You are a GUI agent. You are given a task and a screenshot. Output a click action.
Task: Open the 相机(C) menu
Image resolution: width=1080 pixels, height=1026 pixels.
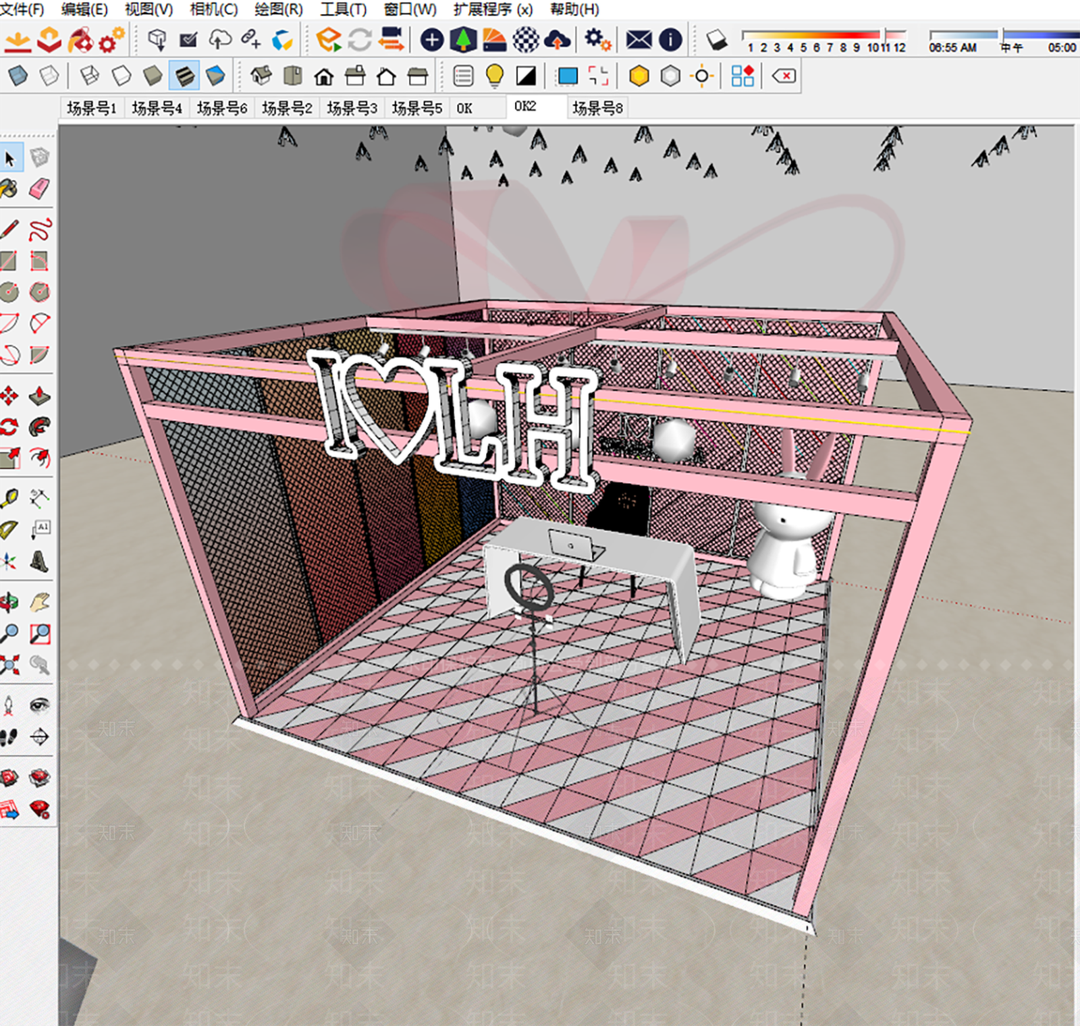(213, 9)
